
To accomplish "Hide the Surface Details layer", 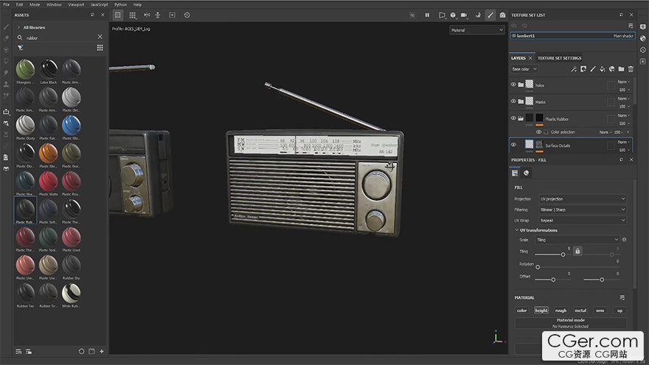I will (513, 145).
